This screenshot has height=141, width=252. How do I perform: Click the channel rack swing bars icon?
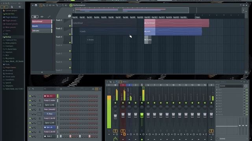pos(93,89)
